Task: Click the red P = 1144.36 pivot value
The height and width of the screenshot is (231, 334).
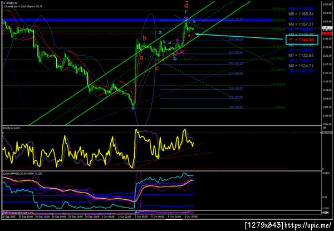Action: click(301, 40)
